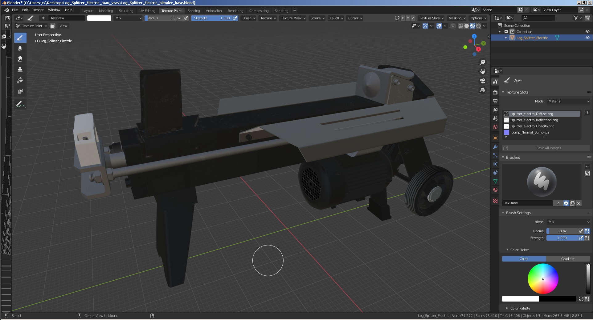Open the View Layer properties tab
The height and width of the screenshot is (320, 593).
coord(495,110)
